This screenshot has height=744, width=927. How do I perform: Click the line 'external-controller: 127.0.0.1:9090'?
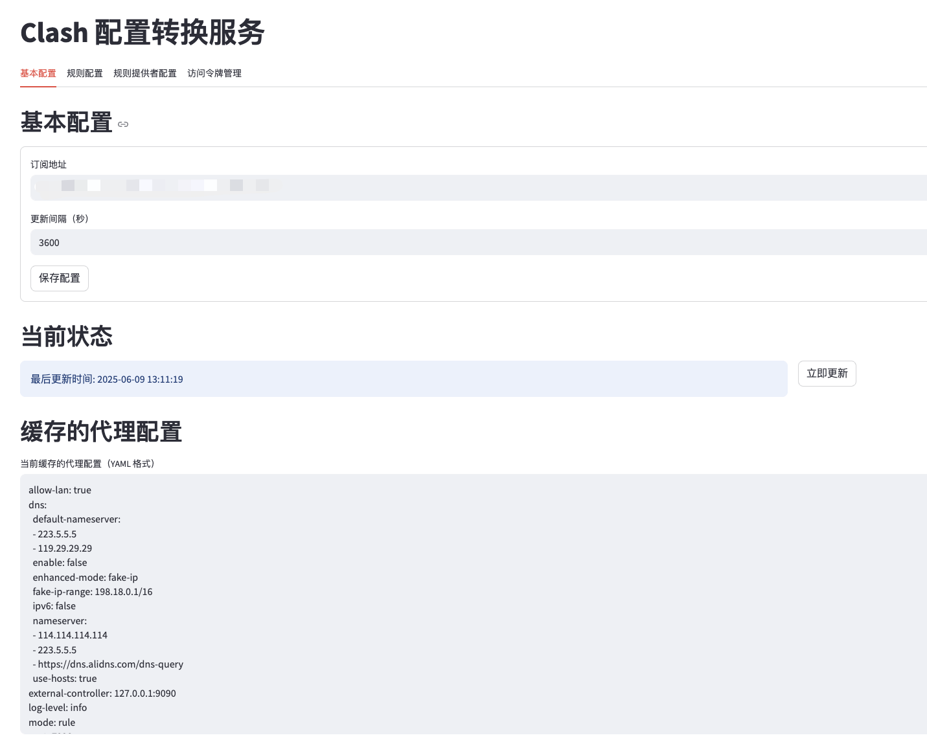102,693
